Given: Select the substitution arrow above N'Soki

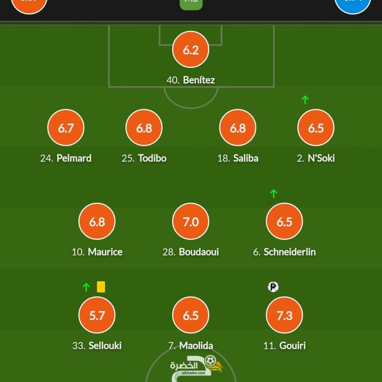Looking at the screenshot, I should tap(305, 100).
